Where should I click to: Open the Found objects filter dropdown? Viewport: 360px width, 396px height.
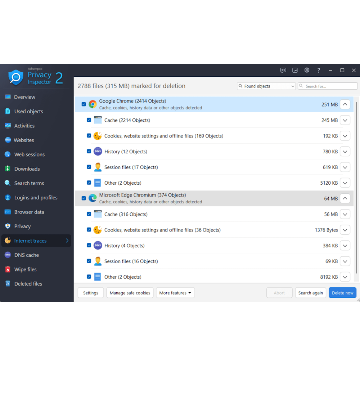point(266,86)
